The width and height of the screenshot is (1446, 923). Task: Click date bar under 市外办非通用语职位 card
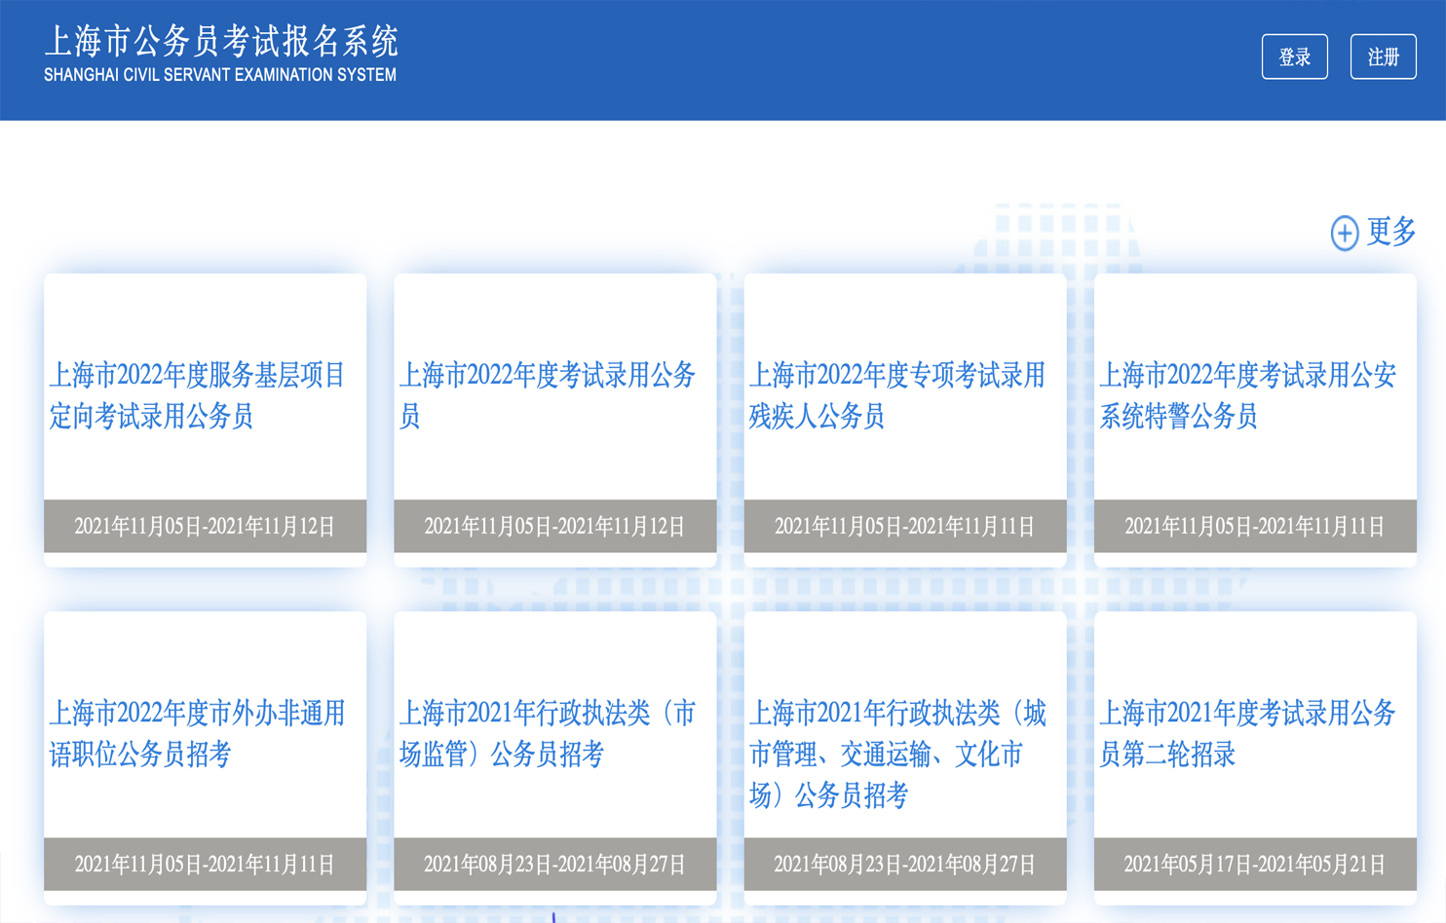[205, 864]
